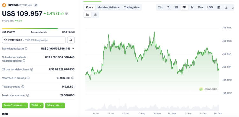Click the 19.926.521 total supply value
The image size is (239, 117).
pos(68,87)
